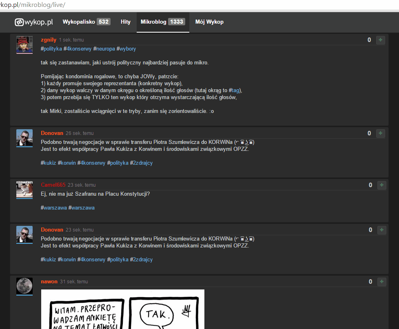Click the wykop.pl logo
Screen dimensions: 399x329
34,22
